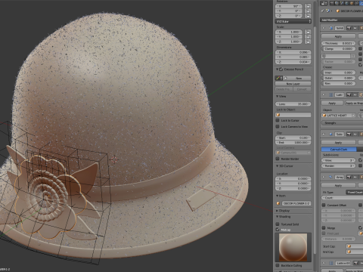Click the Solidify Thickness slider
This screenshot has width=363, height=272.
point(338,43)
